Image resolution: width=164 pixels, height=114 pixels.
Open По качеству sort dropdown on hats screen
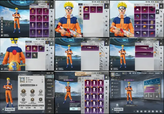[148, 5]
